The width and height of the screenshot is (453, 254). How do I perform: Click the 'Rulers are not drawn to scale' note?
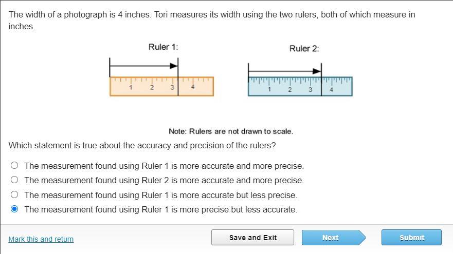click(231, 131)
